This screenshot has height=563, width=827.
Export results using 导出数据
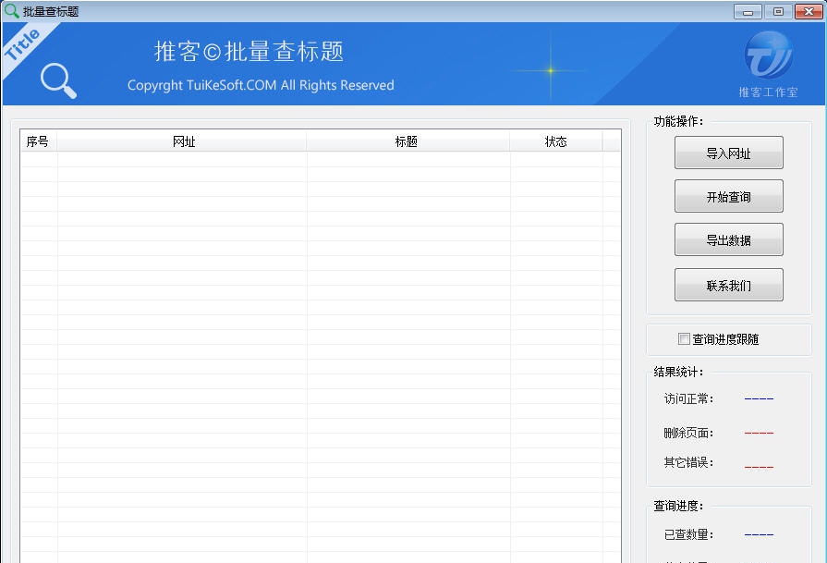click(x=728, y=239)
